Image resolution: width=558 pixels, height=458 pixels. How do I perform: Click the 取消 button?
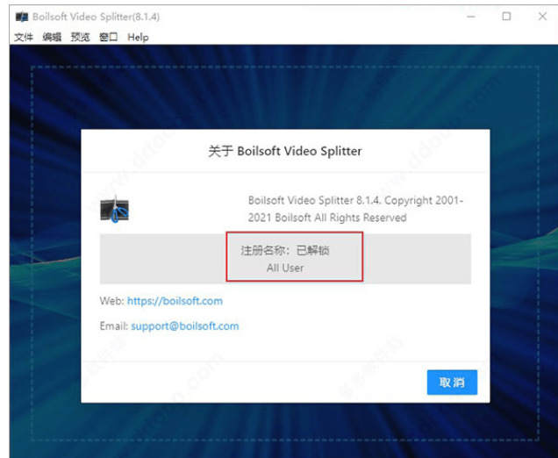[452, 383]
